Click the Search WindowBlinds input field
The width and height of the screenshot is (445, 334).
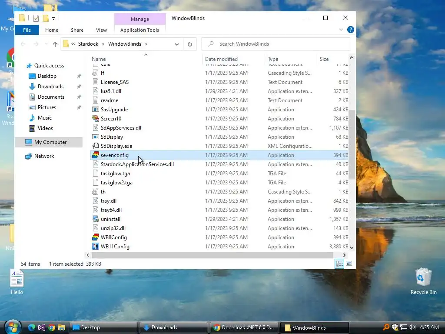276,44
